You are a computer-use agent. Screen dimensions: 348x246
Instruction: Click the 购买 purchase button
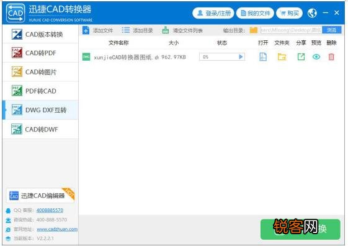pyautogui.click(x=290, y=13)
